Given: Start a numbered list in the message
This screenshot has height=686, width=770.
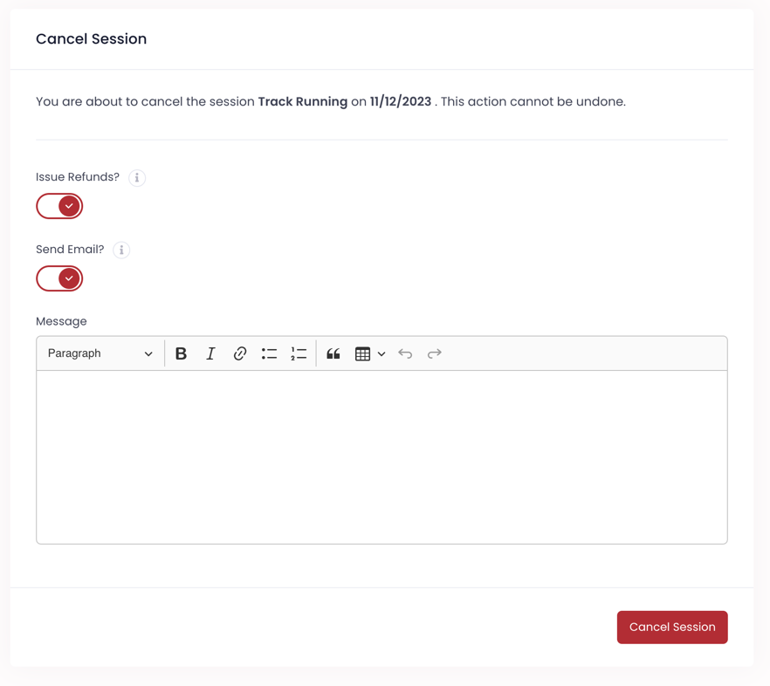Looking at the screenshot, I should point(299,353).
